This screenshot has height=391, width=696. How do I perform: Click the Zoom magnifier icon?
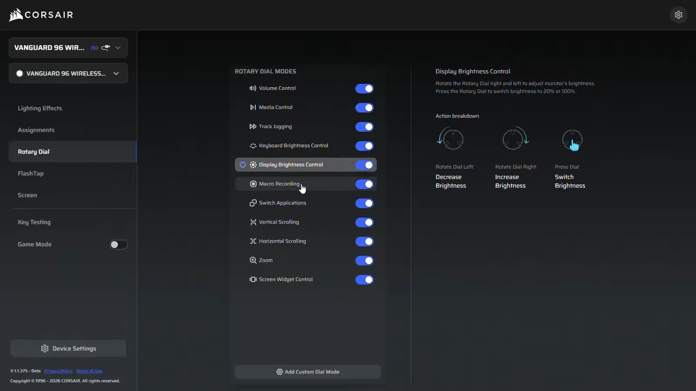(x=253, y=260)
